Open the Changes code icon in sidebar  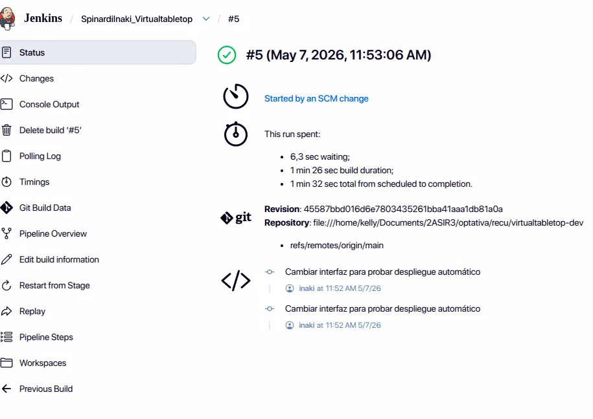[6, 78]
